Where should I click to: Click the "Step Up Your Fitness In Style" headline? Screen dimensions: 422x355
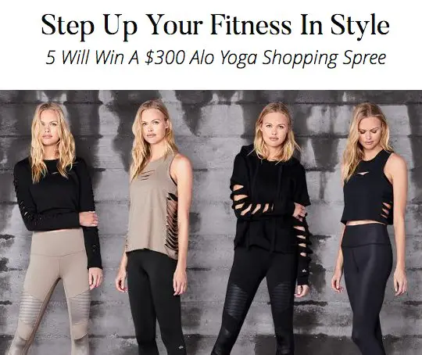(x=215, y=26)
